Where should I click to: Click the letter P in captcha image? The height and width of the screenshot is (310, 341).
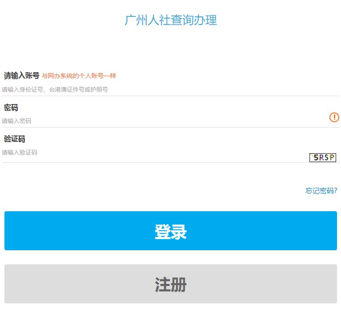pos(332,157)
